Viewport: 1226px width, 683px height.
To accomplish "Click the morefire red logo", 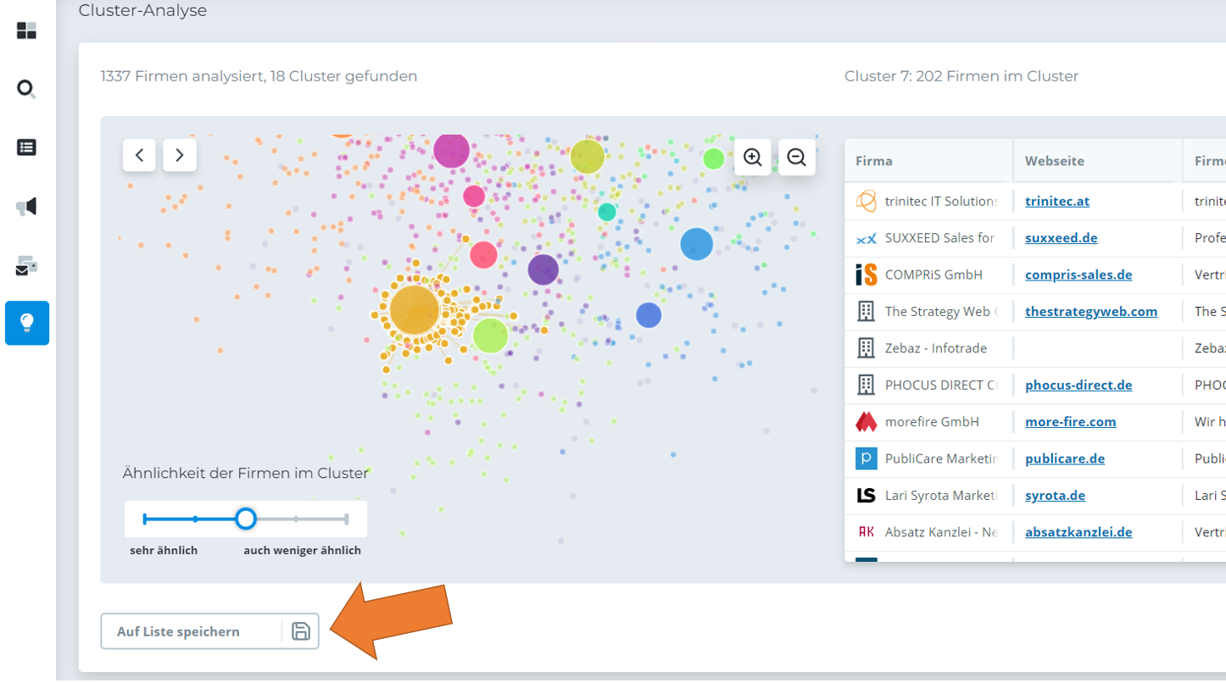I will [x=866, y=421].
